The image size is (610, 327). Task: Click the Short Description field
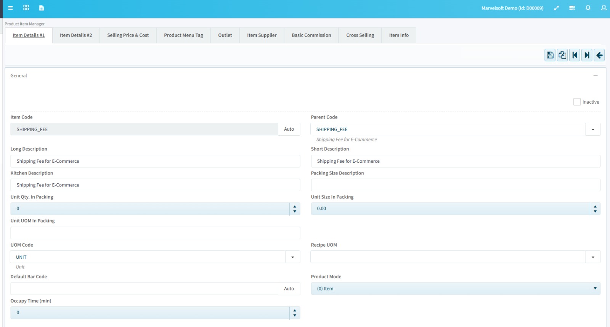[x=456, y=161]
